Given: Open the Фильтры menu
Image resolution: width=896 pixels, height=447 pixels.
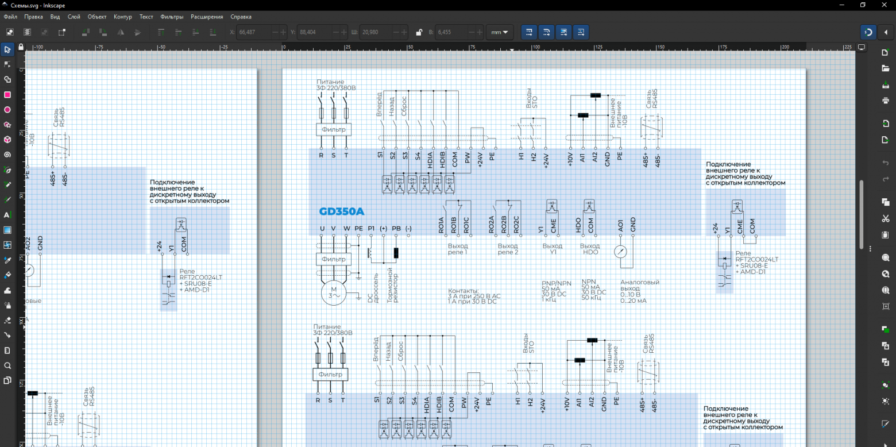Looking at the screenshot, I should [x=172, y=17].
